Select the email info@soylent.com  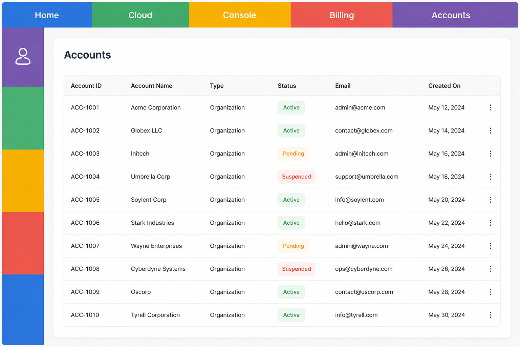pos(360,200)
